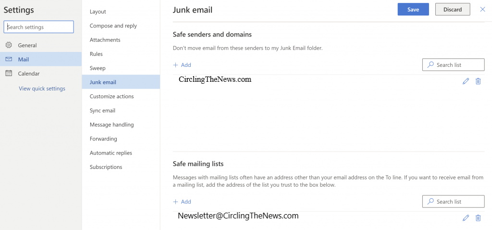Edit the Newsletter@CirclingTheNews.com mailing list entry
The height and width of the screenshot is (230, 492).
466,217
